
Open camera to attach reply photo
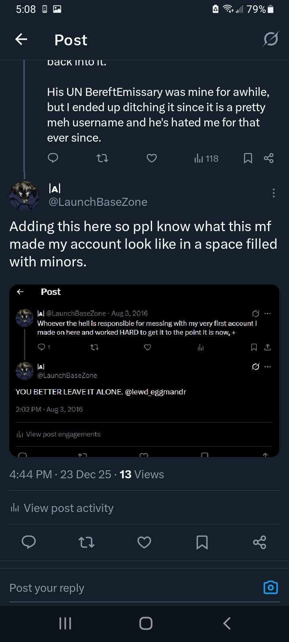pos(271,587)
